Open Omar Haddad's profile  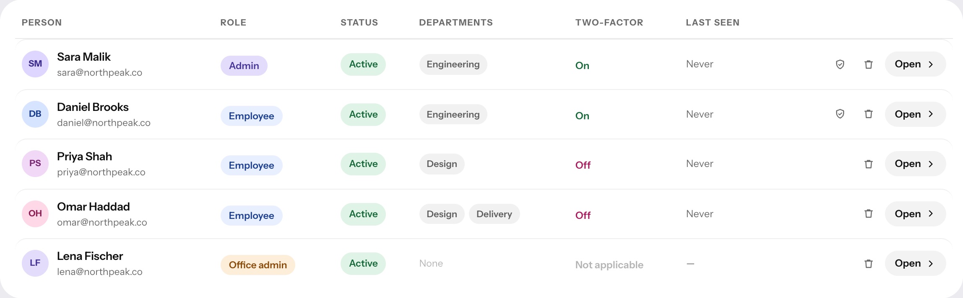915,213
